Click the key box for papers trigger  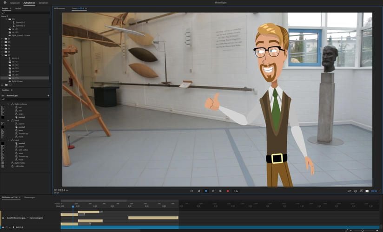coord(3,124)
